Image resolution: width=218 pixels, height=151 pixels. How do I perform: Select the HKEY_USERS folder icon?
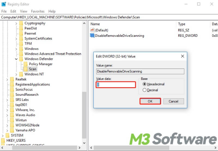point(3,141)
